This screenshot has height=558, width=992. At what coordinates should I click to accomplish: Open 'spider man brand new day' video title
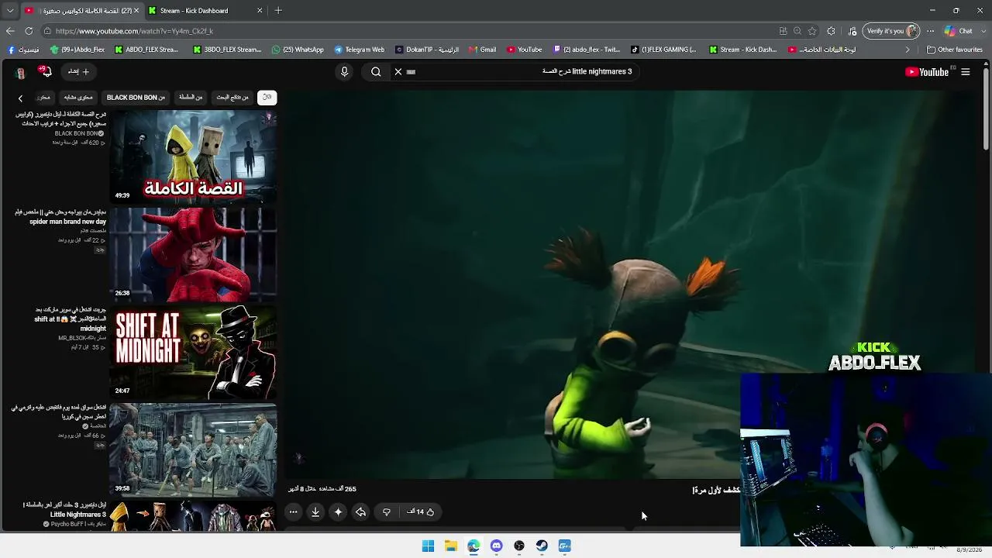coord(60,217)
